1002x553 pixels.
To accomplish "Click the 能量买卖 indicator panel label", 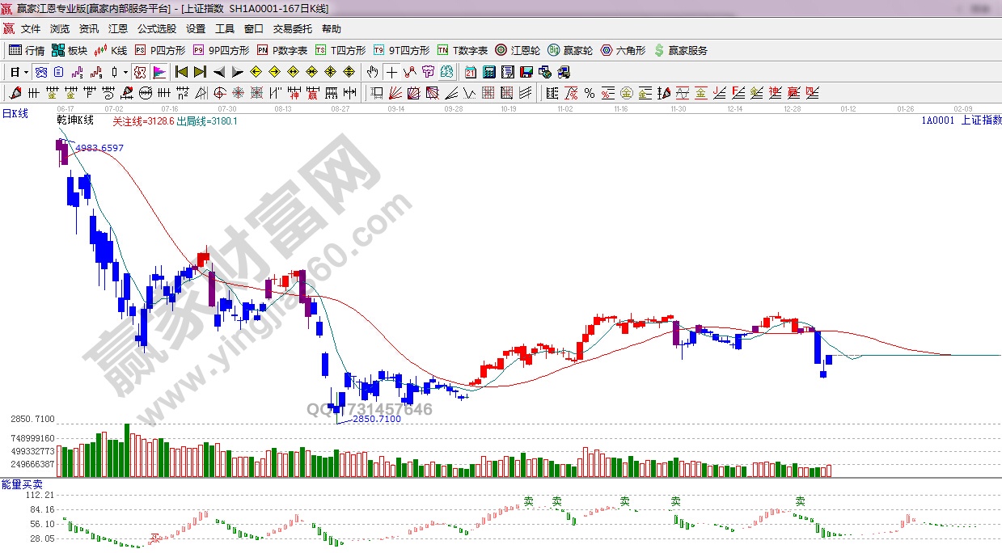I will 23,483.
